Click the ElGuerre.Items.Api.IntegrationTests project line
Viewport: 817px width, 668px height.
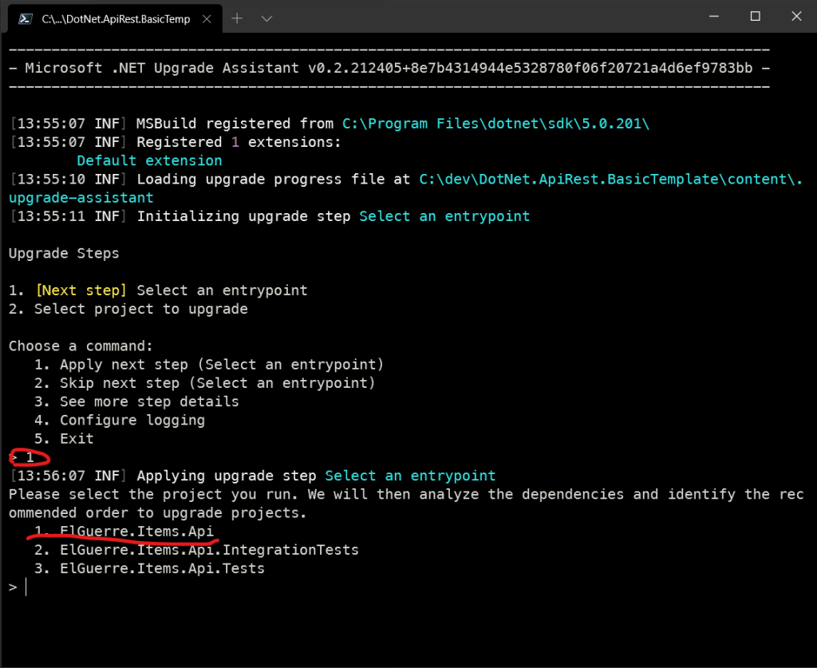tap(209, 550)
